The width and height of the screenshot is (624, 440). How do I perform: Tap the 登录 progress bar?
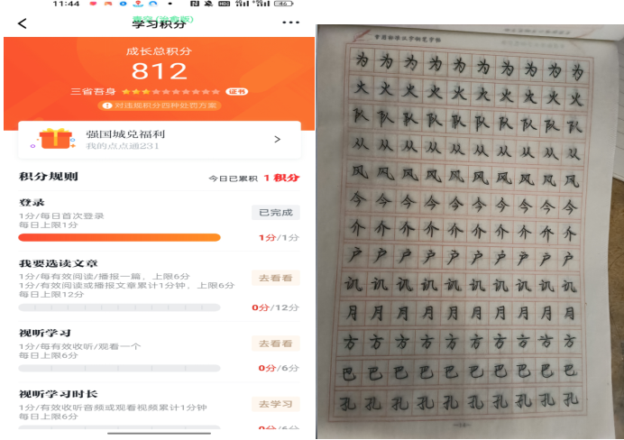coord(119,237)
